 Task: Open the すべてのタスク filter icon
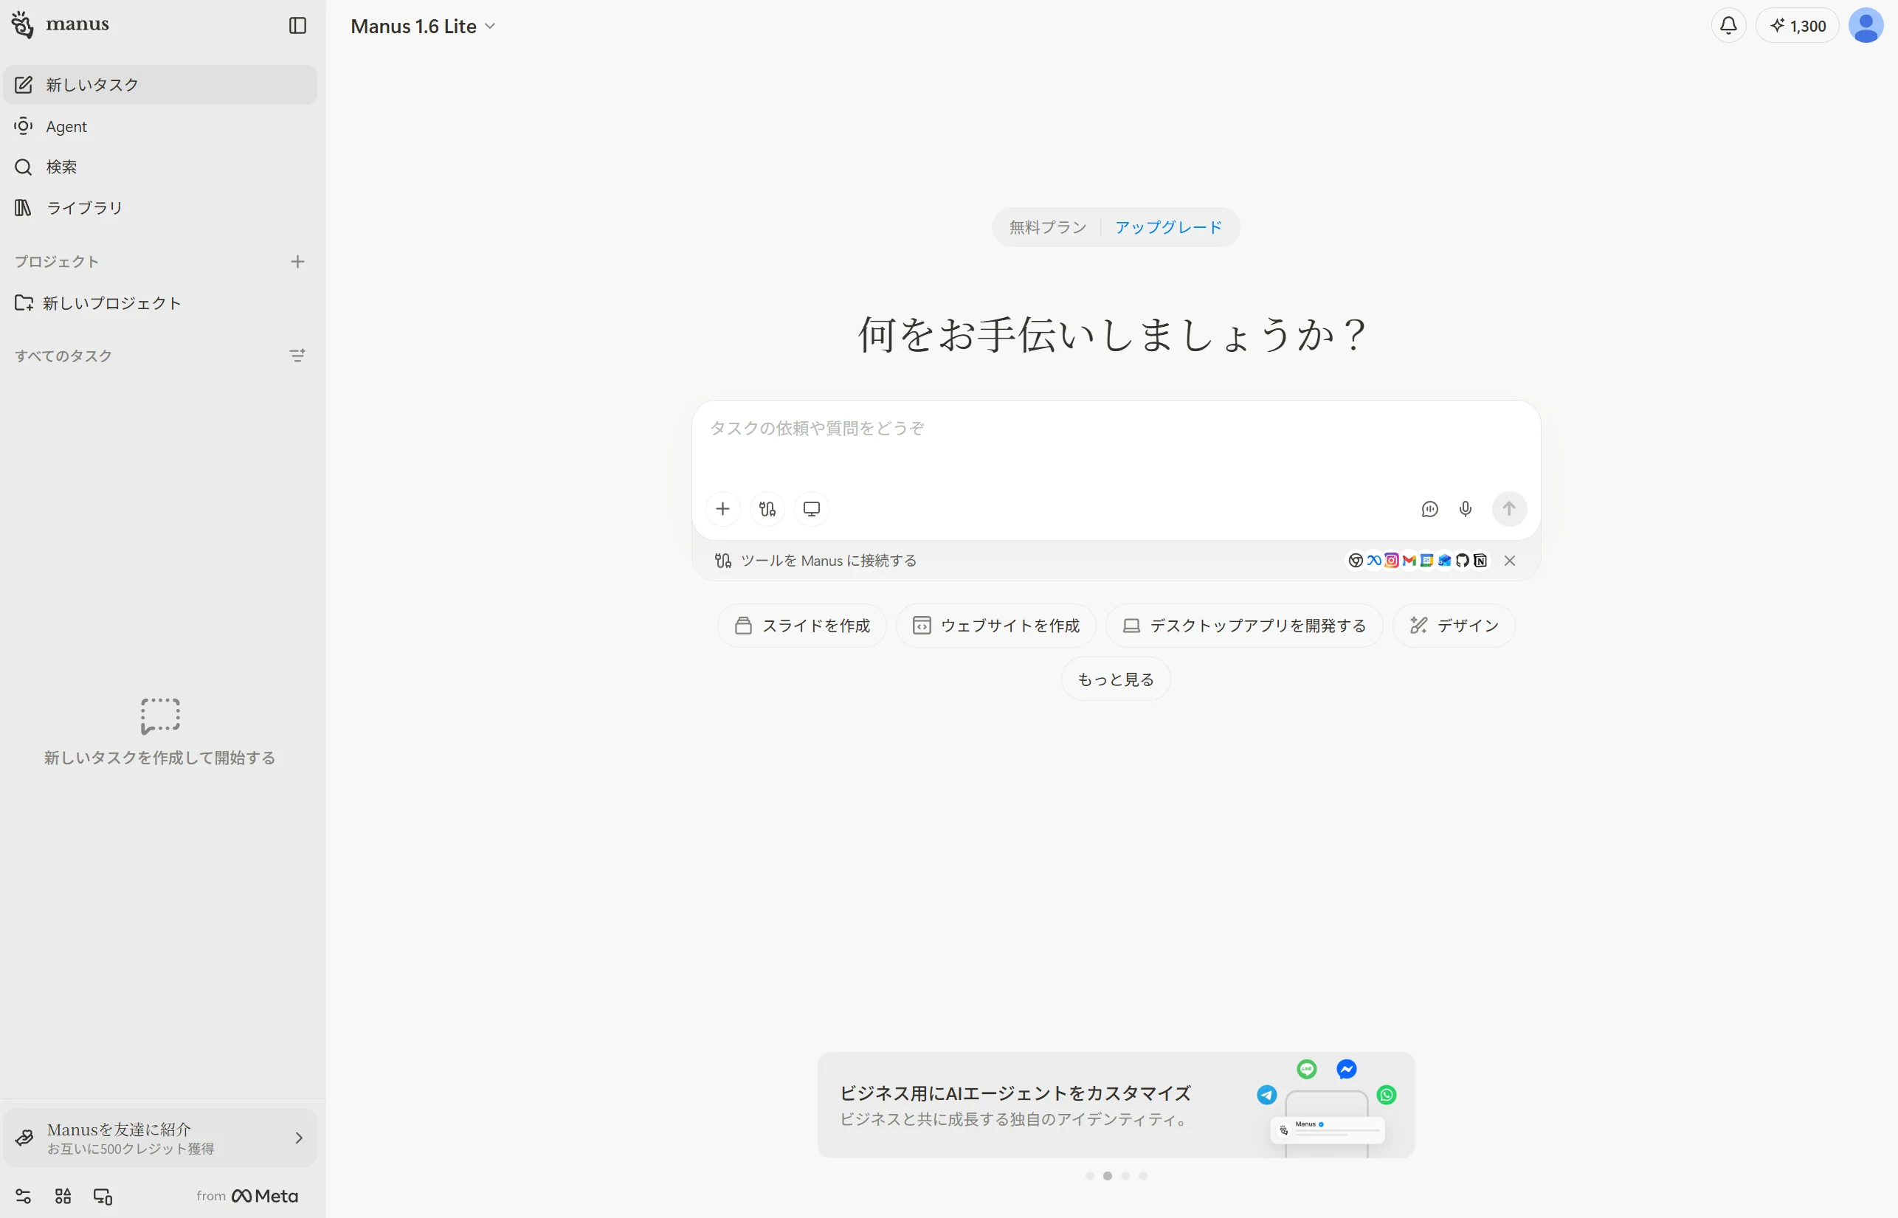297,356
